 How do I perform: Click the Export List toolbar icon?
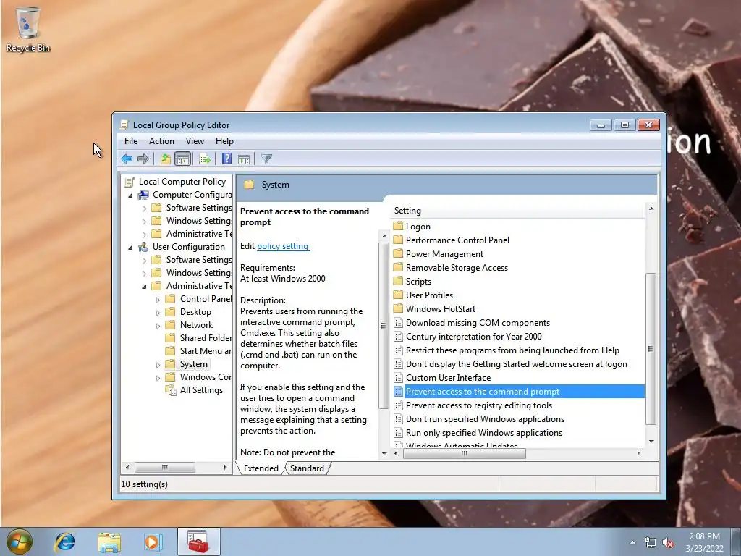point(205,159)
